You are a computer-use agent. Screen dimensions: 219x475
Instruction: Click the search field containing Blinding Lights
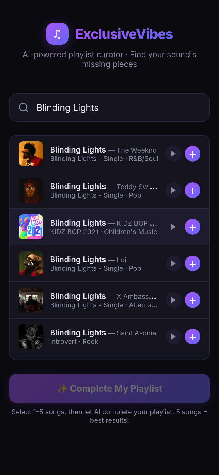[x=118, y=107]
